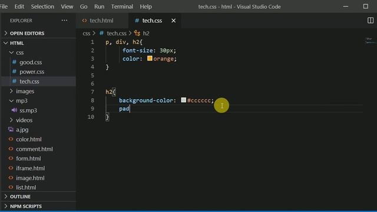Click the HTML icon beside image.html
This screenshot has width=377, height=212.
(x=11, y=178)
